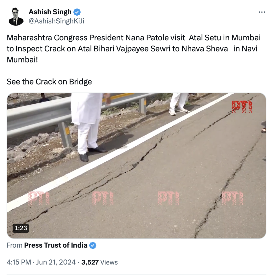The image size is (273, 276).
Task: Play the Atal Setu crack video
Action: point(136,165)
